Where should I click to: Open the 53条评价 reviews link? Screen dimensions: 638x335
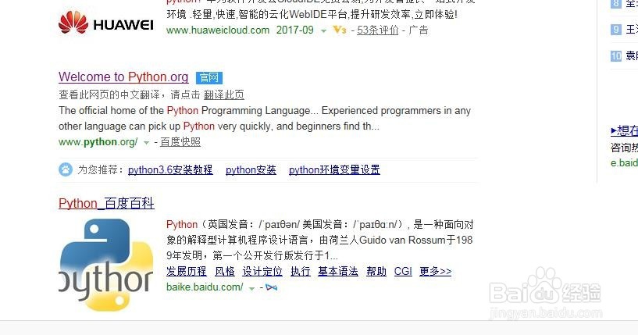[x=378, y=30]
